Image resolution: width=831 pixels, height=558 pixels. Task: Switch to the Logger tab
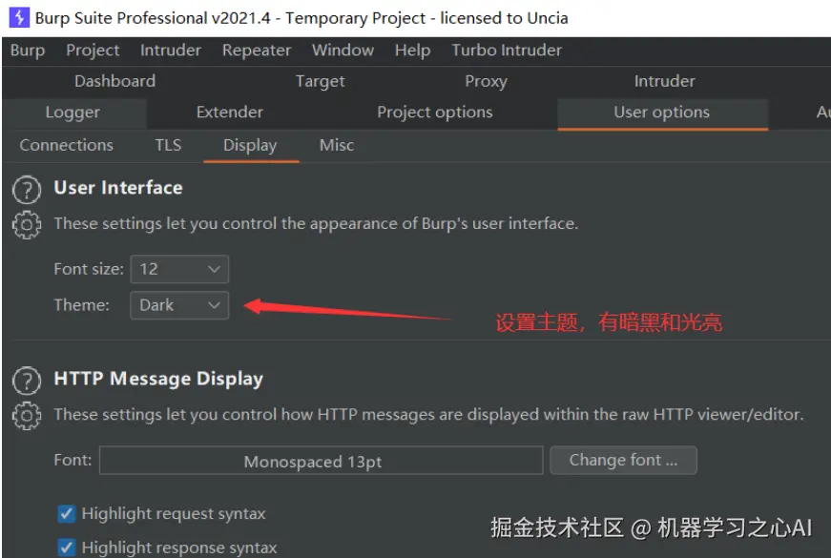(73, 113)
